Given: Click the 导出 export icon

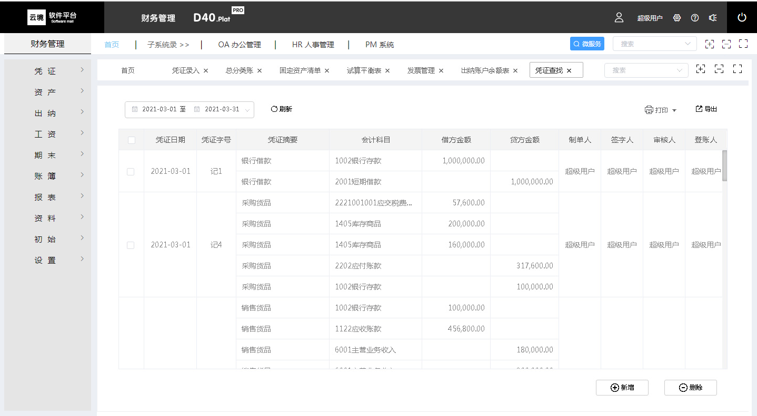Looking at the screenshot, I should [x=699, y=109].
